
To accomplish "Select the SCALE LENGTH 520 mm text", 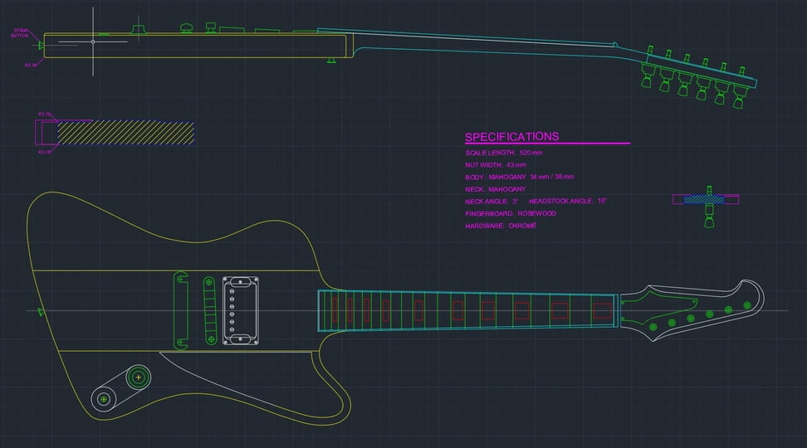I will click(503, 153).
